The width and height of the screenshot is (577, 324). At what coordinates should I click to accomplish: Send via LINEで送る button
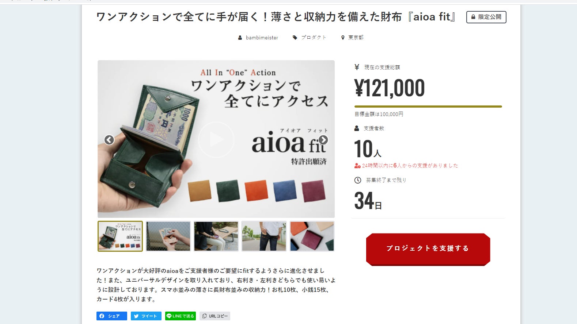point(181,316)
